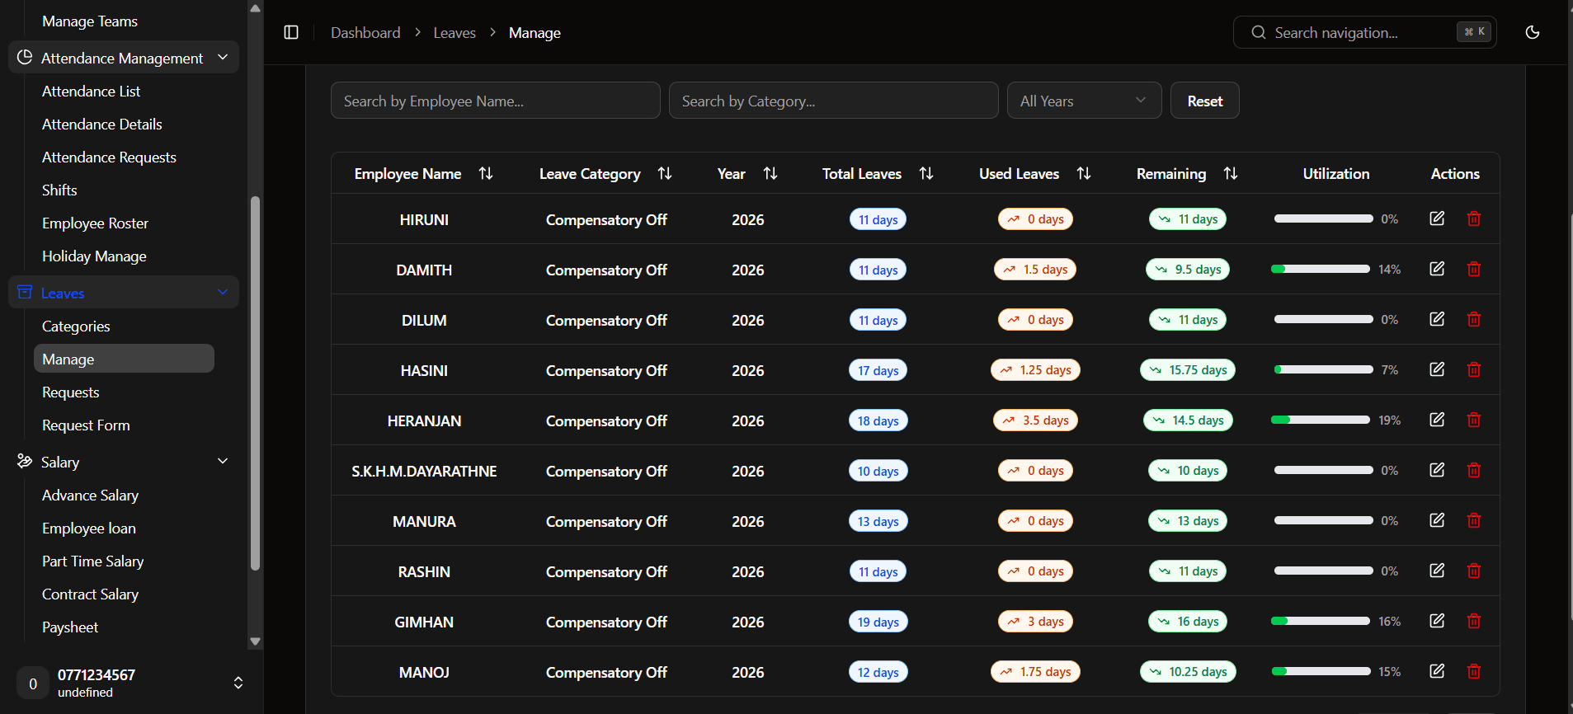Delete HERANJAN's leave record
The image size is (1573, 714).
click(x=1474, y=420)
